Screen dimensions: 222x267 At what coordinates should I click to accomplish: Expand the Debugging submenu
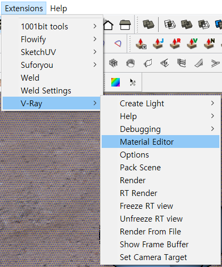point(161,129)
